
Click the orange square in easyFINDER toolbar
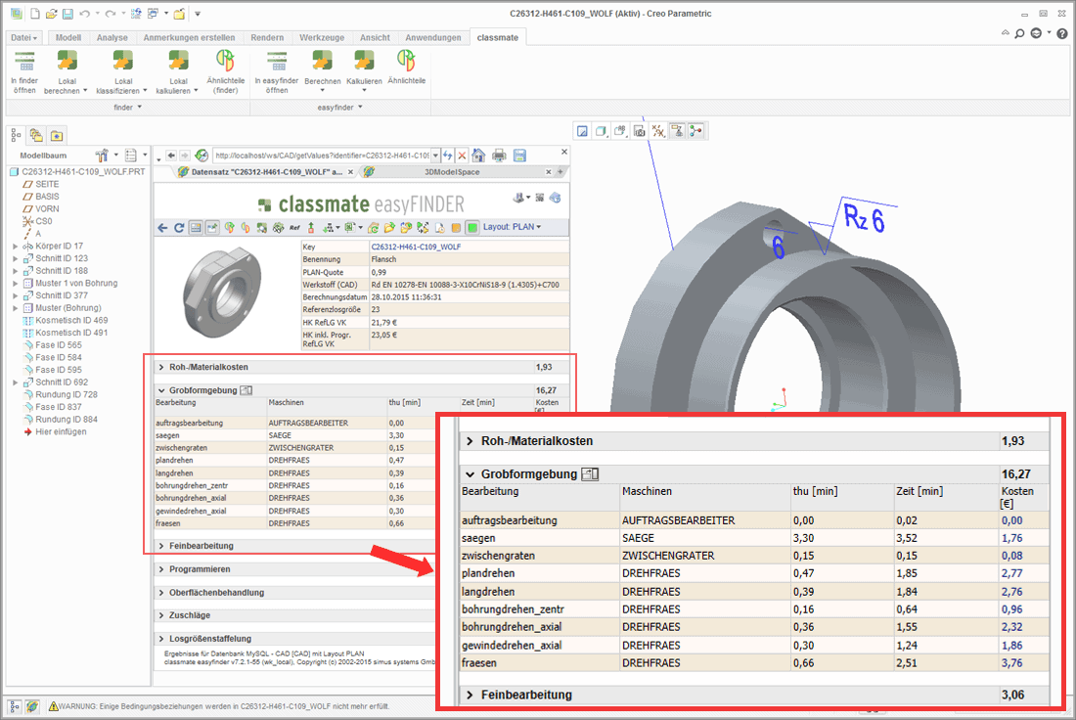457,227
